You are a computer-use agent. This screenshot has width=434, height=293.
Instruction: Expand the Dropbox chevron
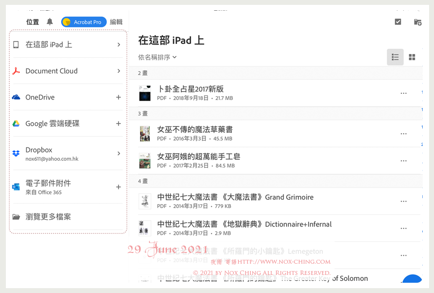[x=119, y=153]
